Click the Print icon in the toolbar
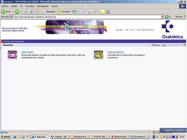The image size is (187, 140). [89, 12]
